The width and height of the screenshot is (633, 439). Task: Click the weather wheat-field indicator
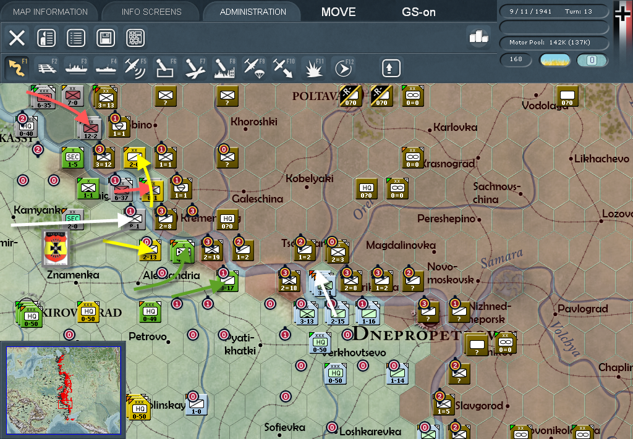pos(554,61)
